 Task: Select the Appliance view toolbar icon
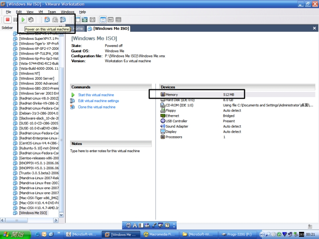110,20
